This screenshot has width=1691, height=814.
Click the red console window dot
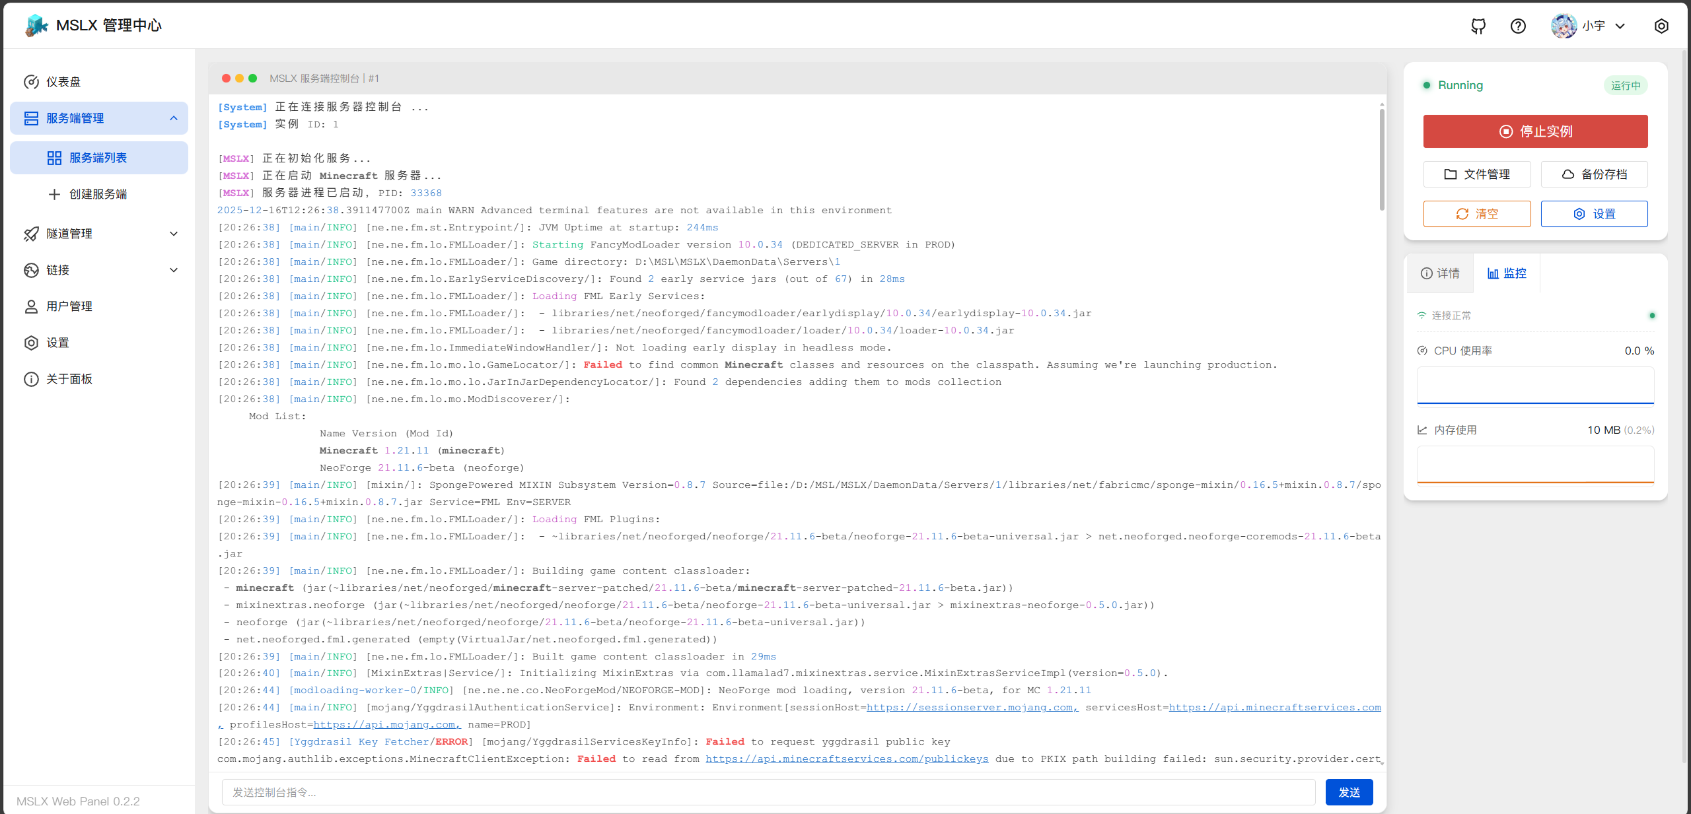click(x=226, y=78)
